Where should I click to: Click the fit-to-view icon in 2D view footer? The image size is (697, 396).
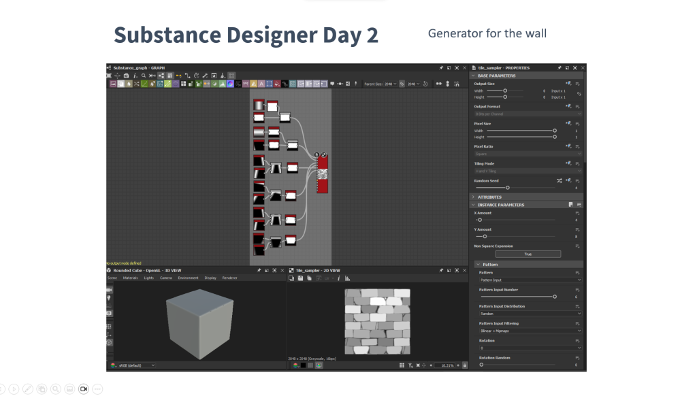pos(418,365)
